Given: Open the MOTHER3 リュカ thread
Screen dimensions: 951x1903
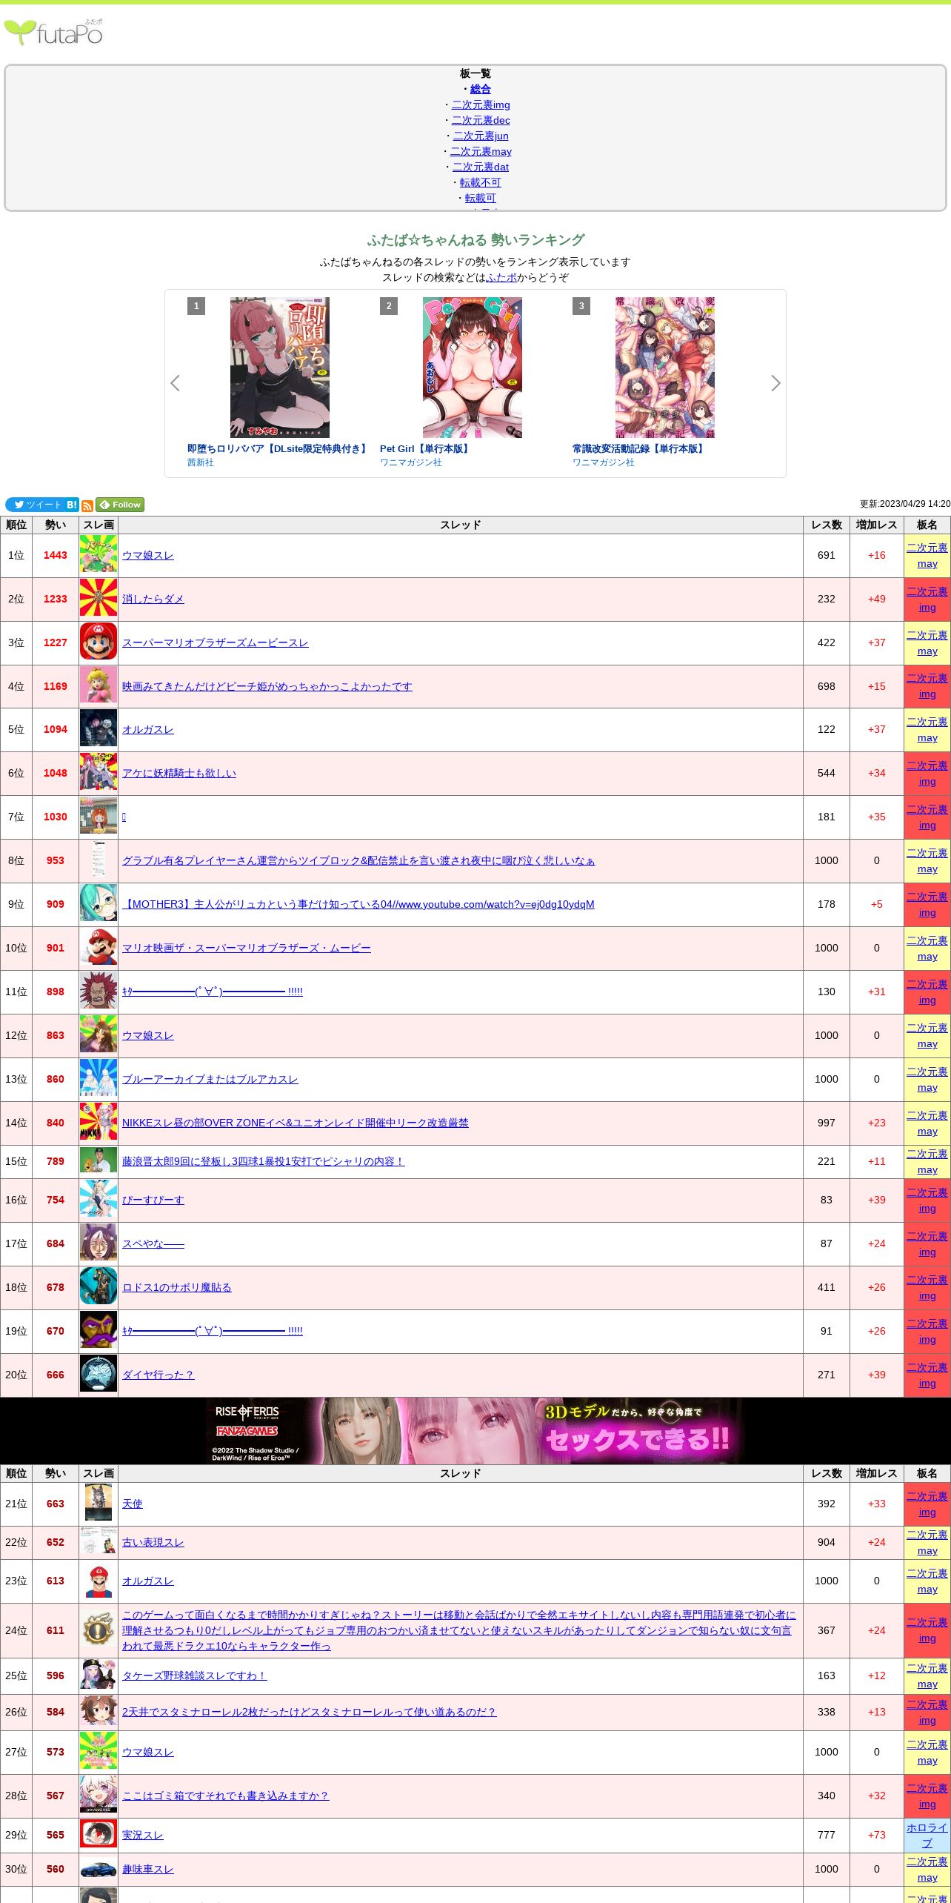Looking at the screenshot, I should pyautogui.click(x=358, y=904).
